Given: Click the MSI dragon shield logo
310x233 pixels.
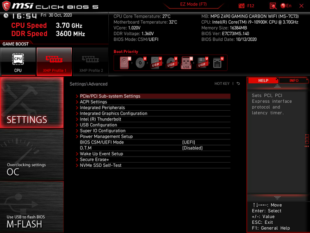Looking at the screenshot, I should click(6, 6).
